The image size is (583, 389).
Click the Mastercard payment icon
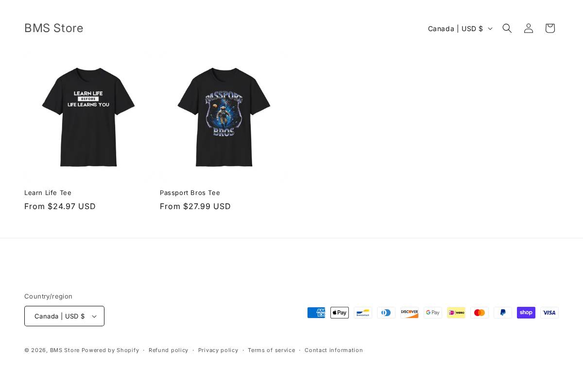click(x=480, y=313)
